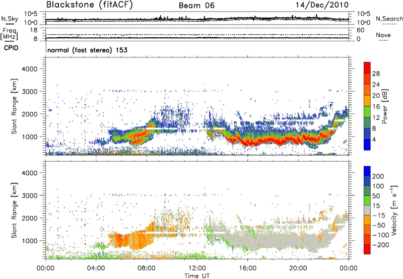Select the "Beam 06" header label
The width and height of the screenshot is (403, 279).
click(x=196, y=6)
